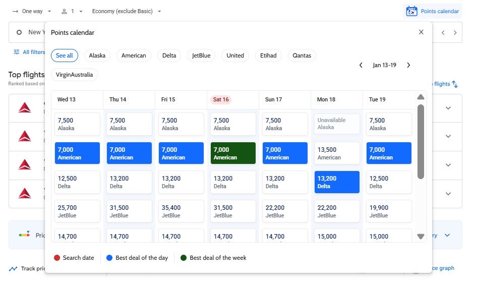Click Mon 18 Unavailable Alaska cell

[337, 124]
